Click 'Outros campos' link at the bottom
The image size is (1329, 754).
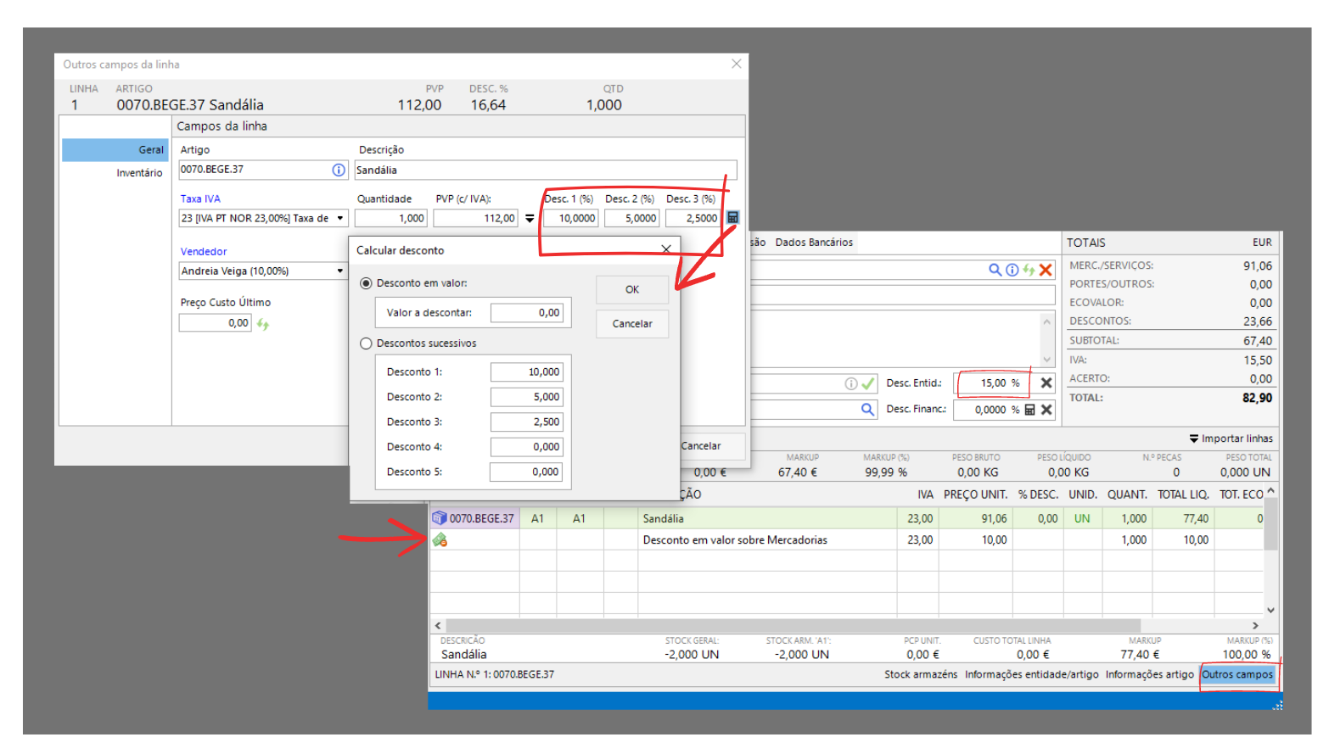pyautogui.click(x=1237, y=675)
